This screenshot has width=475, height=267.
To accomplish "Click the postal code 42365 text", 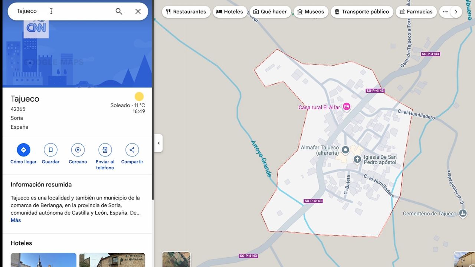I will coord(18,109).
